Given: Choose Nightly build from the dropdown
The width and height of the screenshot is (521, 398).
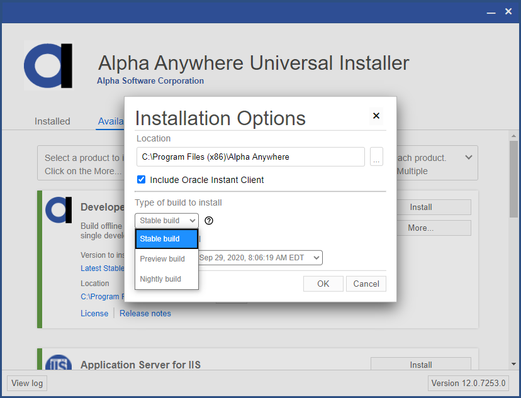Looking at the screenshot, I should [167, 279].
